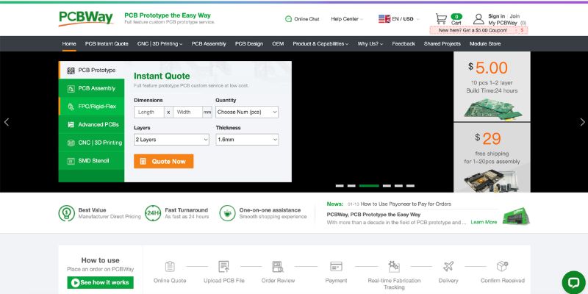Open the $29 assembly promo card

(492, 157)
